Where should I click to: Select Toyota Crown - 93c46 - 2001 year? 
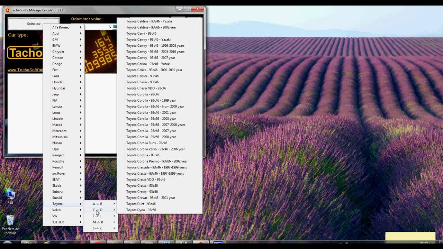[160, 198]
